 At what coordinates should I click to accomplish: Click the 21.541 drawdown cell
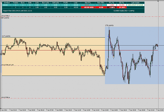(121, 5)
